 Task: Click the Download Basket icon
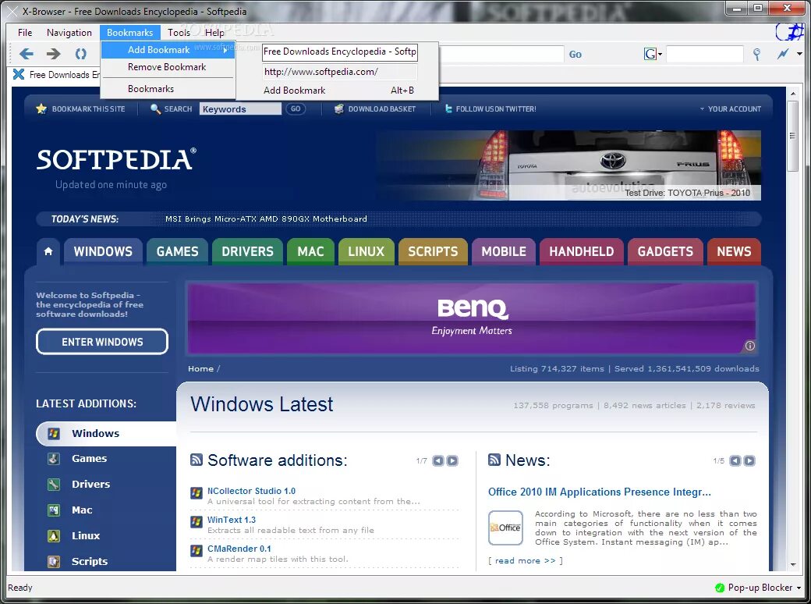[x=338, y=108]
